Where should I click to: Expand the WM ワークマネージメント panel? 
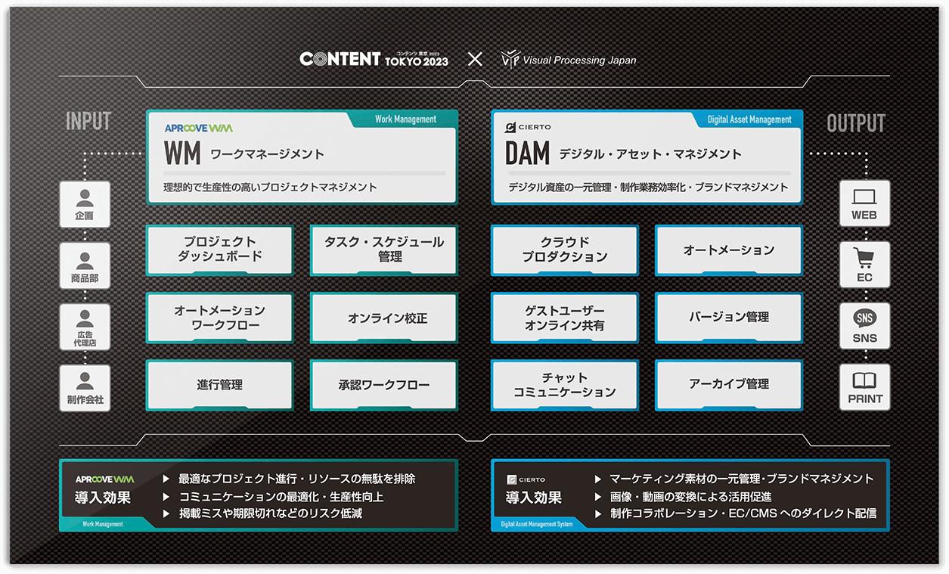(x=302, y=157)
